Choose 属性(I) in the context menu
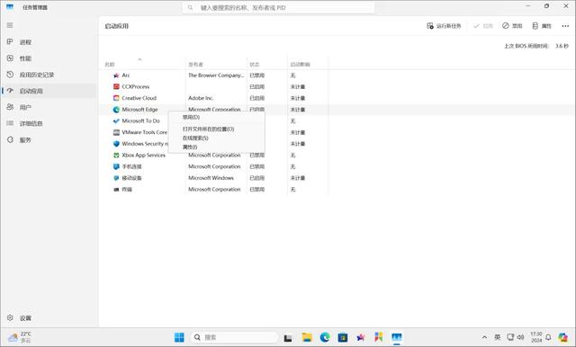 [216, 147]
